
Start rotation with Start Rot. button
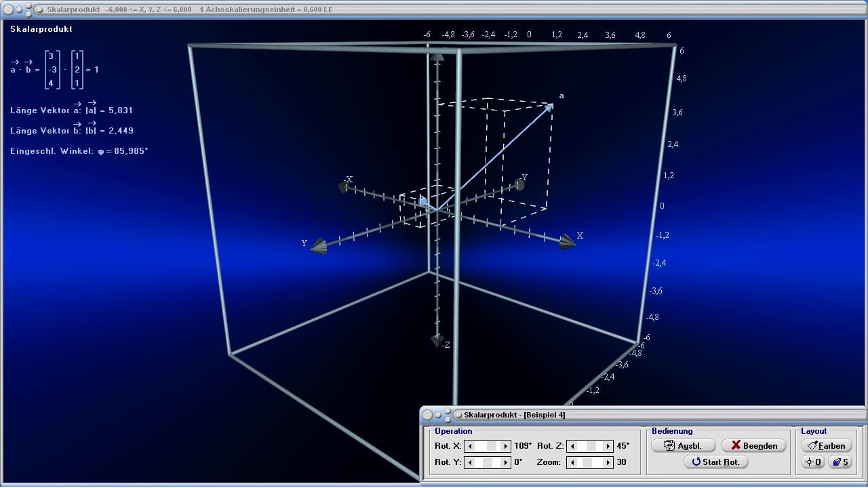tap(716, 462)
